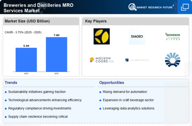This screenshot has width=192, height=126.
Task: Click 'Leveraging data analytics solutions'
Action: tap(128, 108)
